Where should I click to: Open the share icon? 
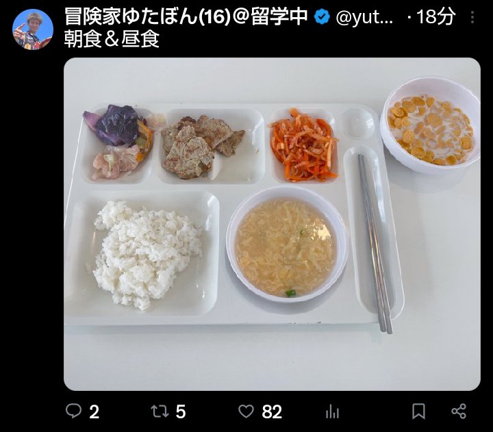pyautogui.click(x=459, y=411)
